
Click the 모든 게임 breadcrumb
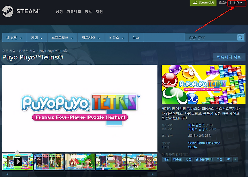9,51
